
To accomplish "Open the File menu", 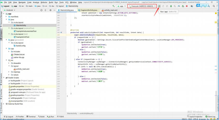I will click(x=5, y=2).
